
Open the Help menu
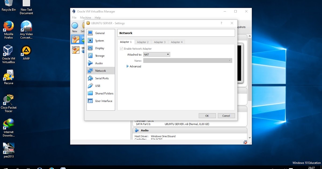tap(97, 18)
